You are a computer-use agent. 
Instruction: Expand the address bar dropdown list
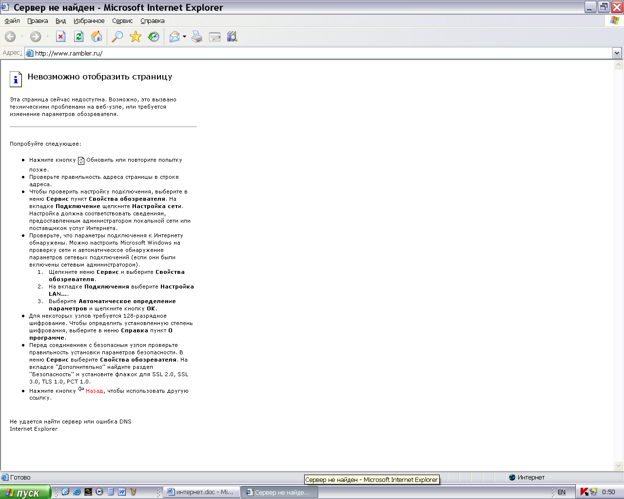[x=617, y=53]
